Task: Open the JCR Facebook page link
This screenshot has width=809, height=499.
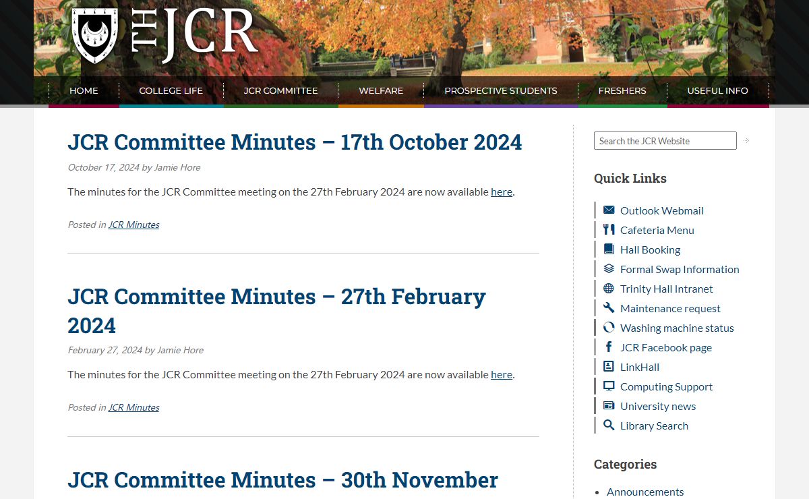Action: click(x=666, y=347)
